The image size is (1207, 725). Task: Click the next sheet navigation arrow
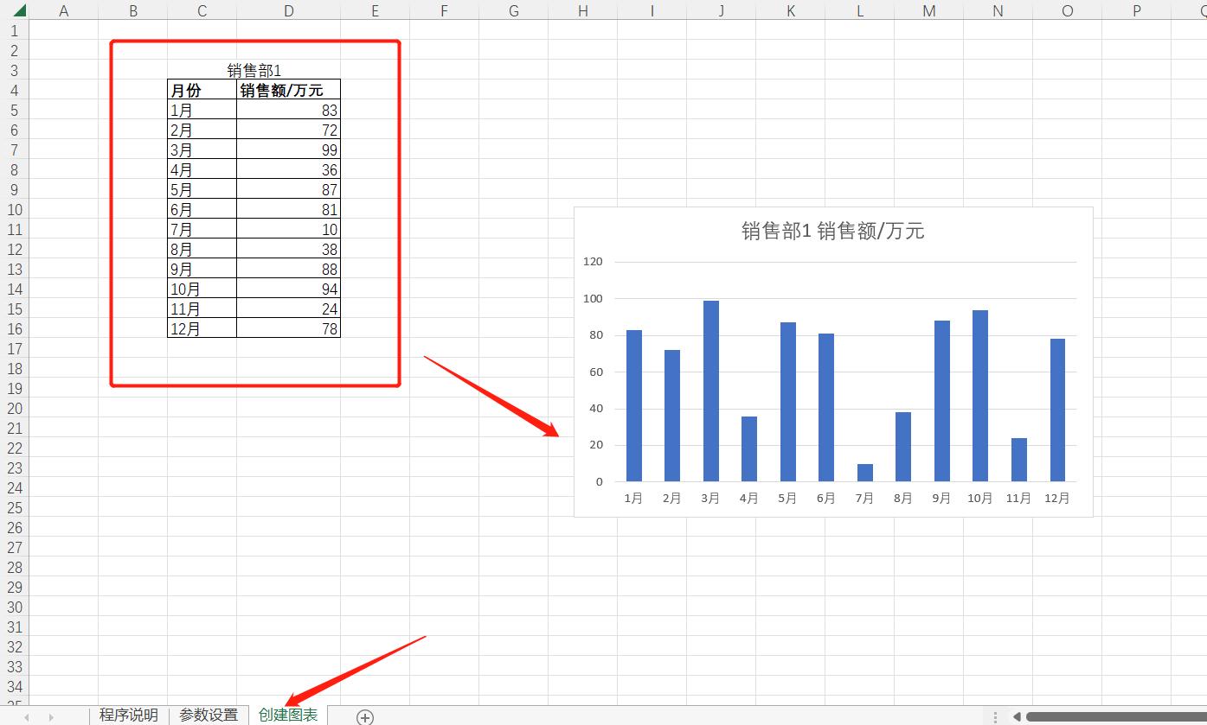(x=50, y=715)
